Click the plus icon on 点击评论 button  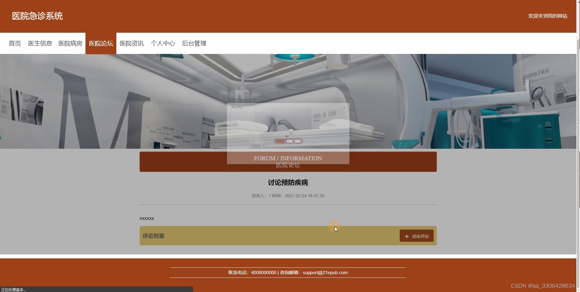(x=406, y=236)
